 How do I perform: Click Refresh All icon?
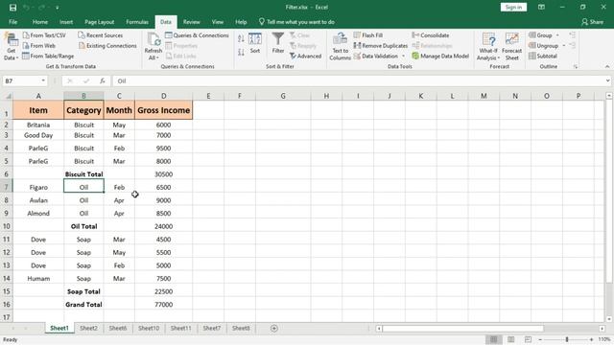pos(153,47)
